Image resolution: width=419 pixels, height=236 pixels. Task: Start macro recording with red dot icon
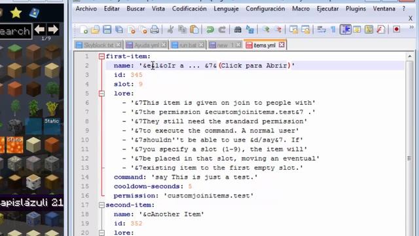pos(397,29)
